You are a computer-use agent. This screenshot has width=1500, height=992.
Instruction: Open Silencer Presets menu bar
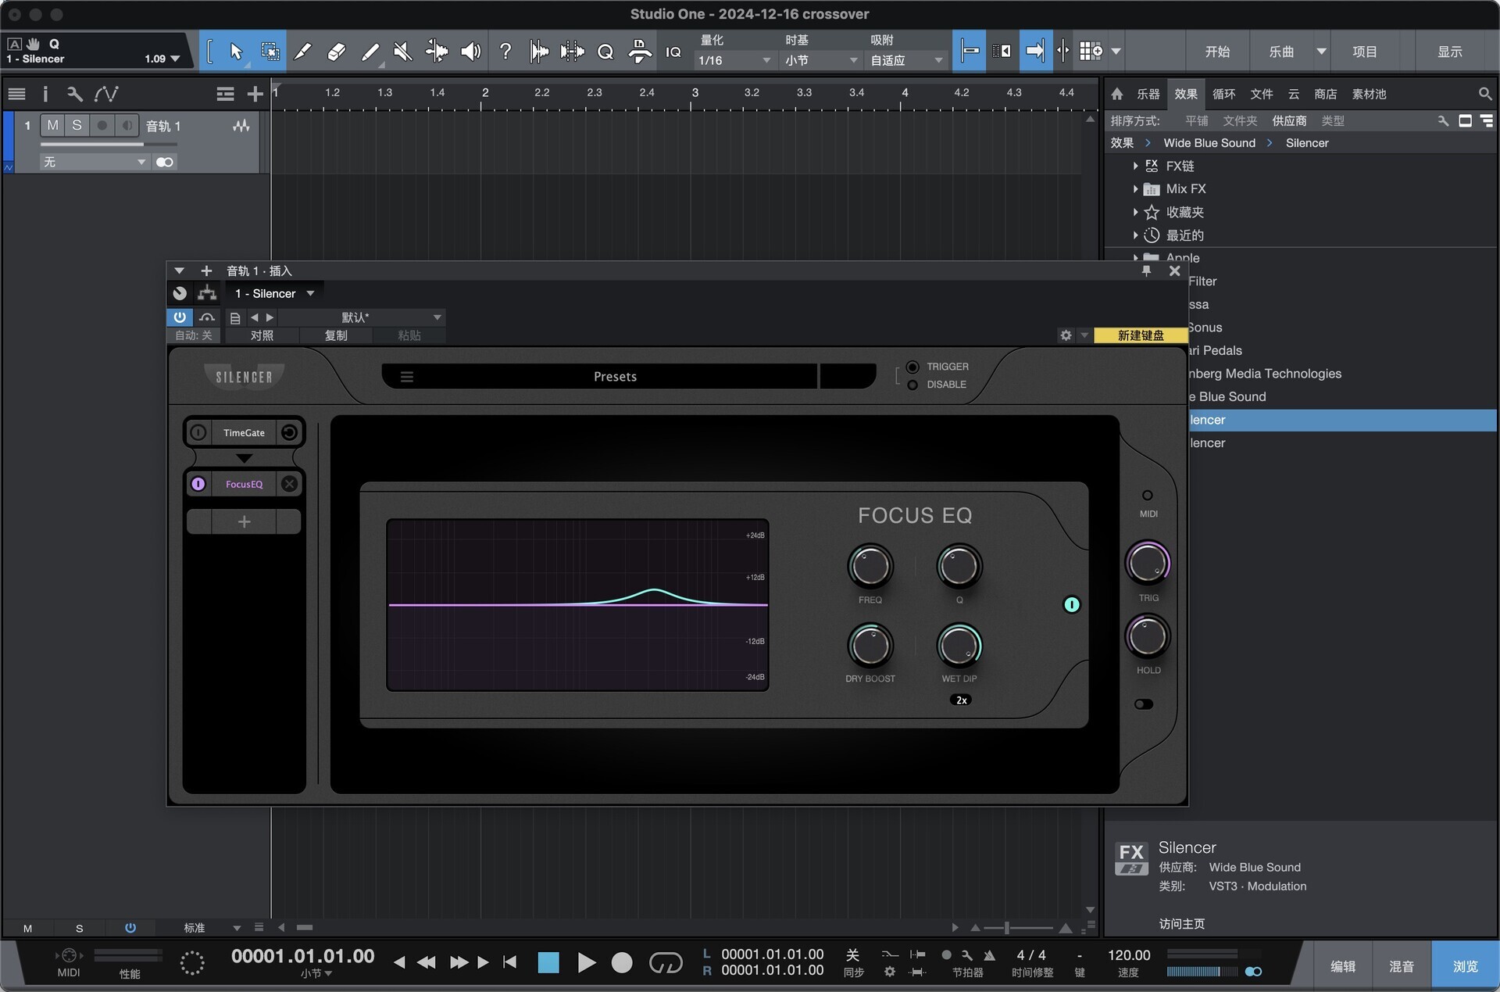pos(615,377)
